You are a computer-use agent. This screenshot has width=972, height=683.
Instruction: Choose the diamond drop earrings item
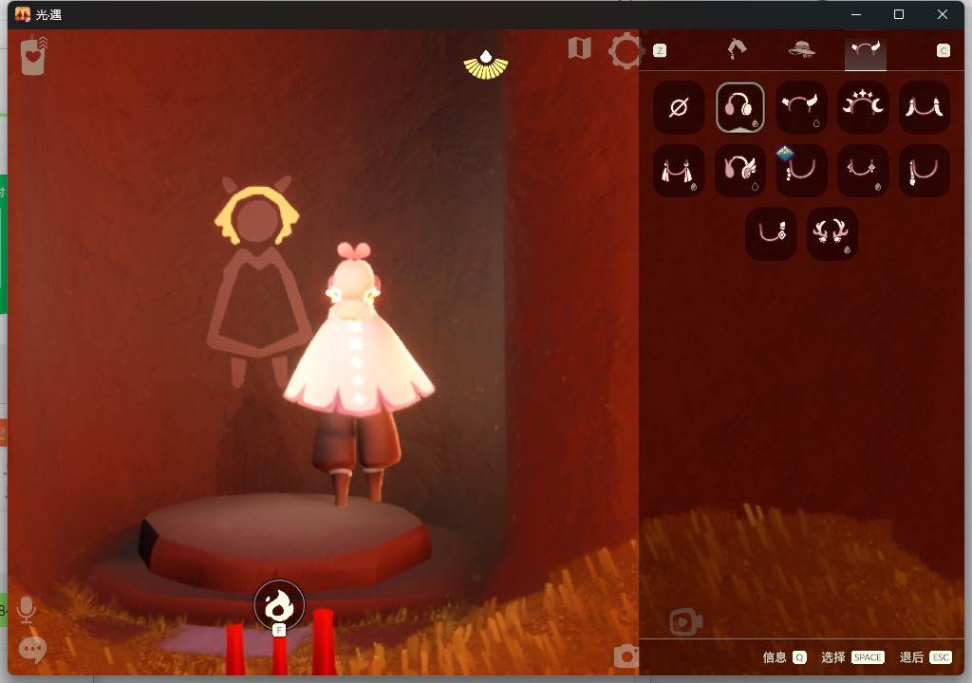[862, 171]
